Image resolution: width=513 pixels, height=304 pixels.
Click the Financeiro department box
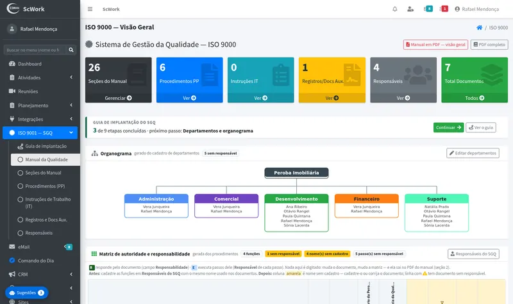pyautogui.click(x=366, y=206)
